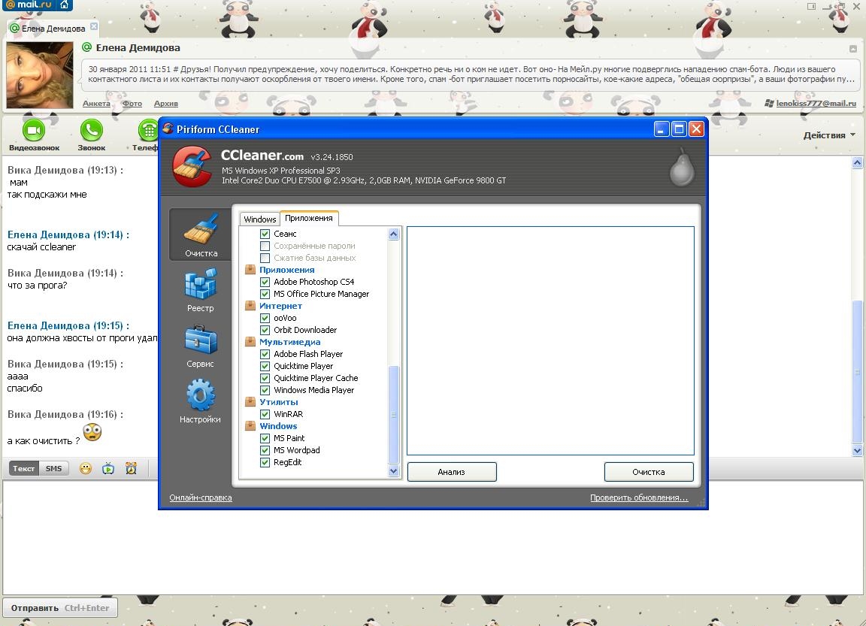This screenshot has width=866, height=626.
Task: Click the Windows category folder icon
Action: point(250,426)
